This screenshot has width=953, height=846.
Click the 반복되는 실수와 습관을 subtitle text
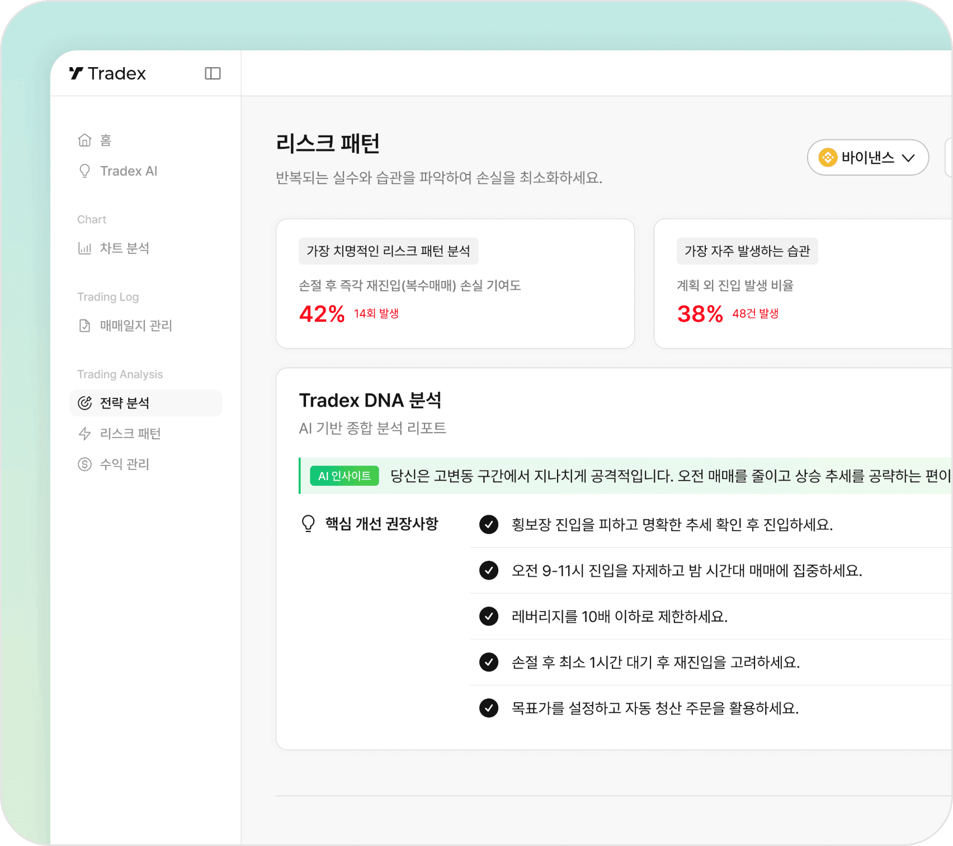point(439,178)
